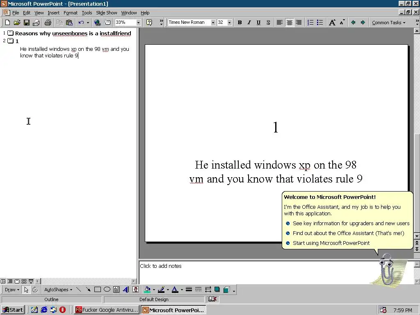Toggle Underline formatting
Screen dimensions: 420x315
(x=258, y=23)
